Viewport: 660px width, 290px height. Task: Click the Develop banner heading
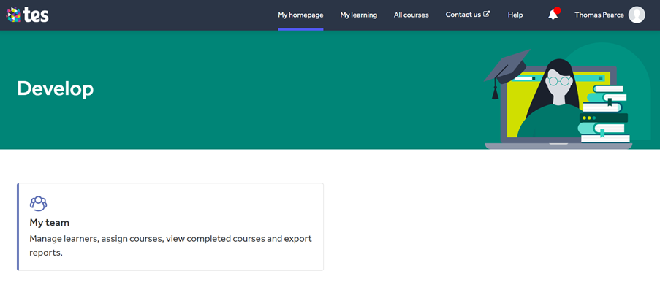click(x=55, y=89)
